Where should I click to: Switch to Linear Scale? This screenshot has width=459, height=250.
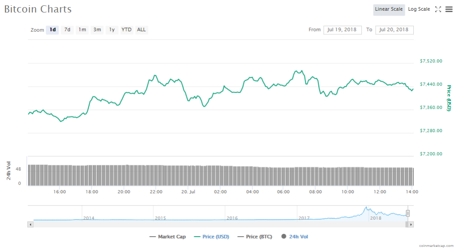click(x=389, y=9)
